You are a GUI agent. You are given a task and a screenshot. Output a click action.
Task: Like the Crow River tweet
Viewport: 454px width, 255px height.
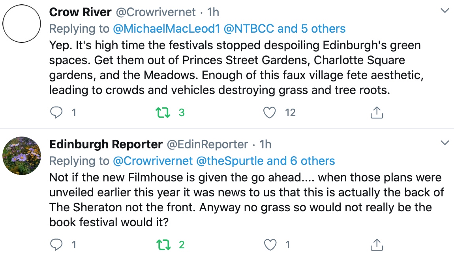270,113
